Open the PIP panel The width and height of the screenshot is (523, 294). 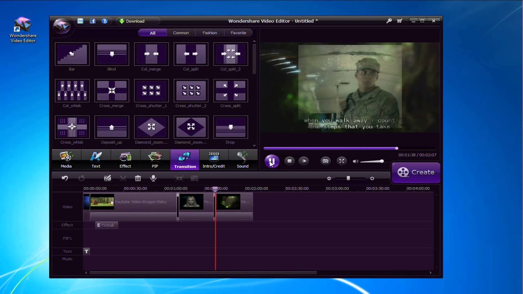(x=155, y=160)
